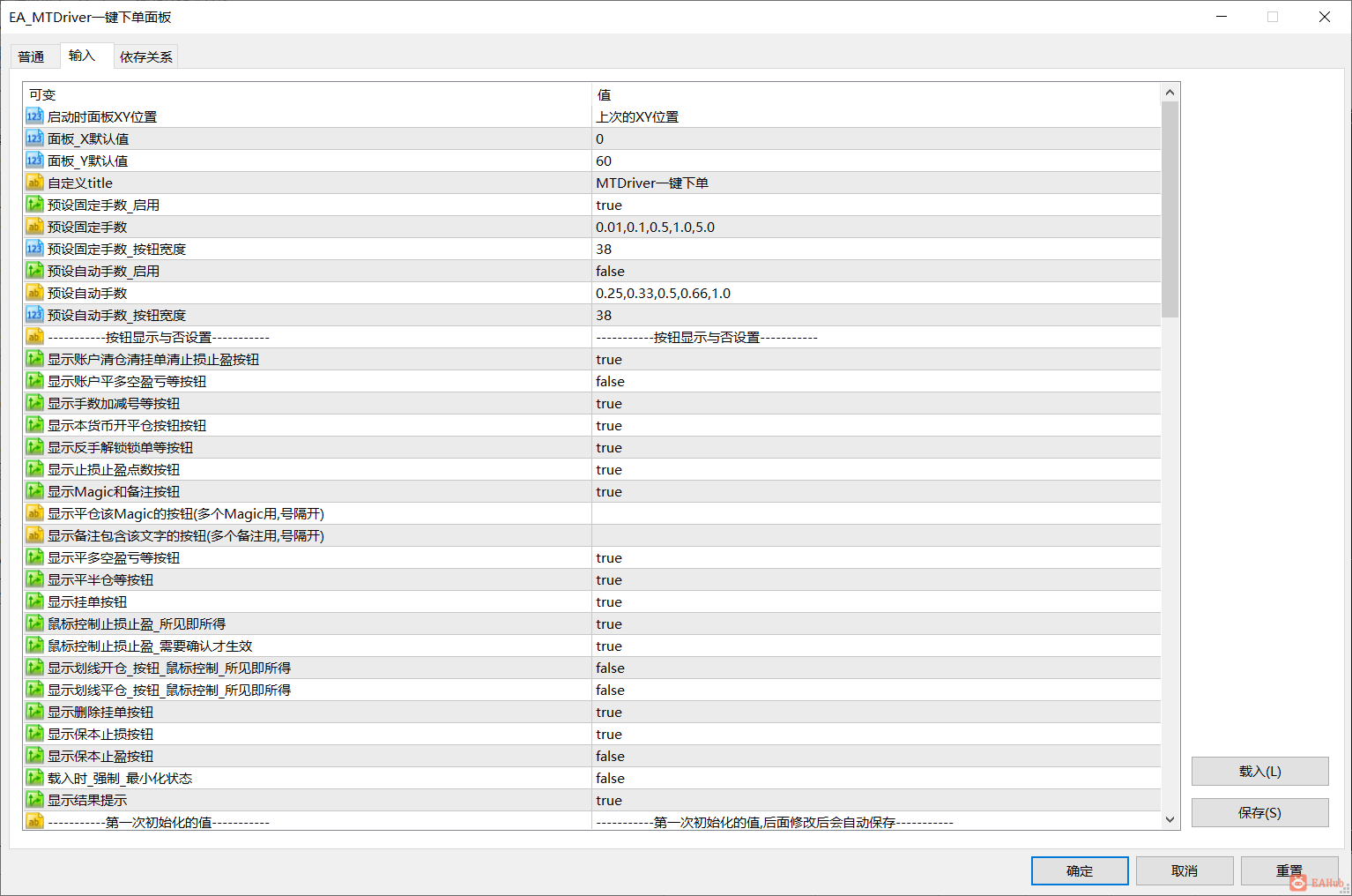The height and width of the screenshot is (896, 1352).
Task: Select the false value of 显示账户平多空盈亏等按钮
Action: (x=610, y=381)
